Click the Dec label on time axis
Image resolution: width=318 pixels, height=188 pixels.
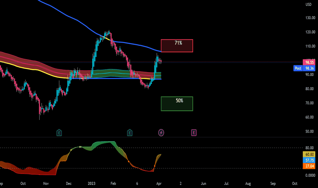(x=69, y=184)
